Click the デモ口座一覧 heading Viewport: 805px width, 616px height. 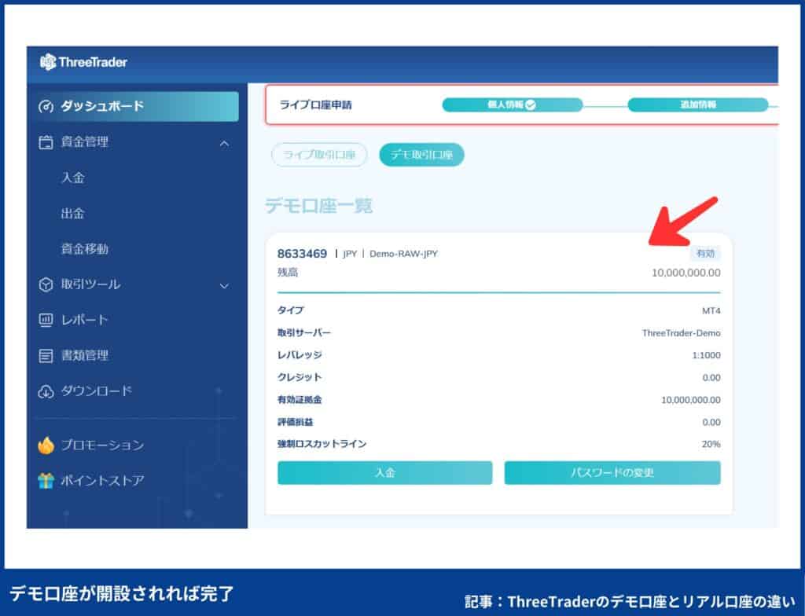[319, 206]
